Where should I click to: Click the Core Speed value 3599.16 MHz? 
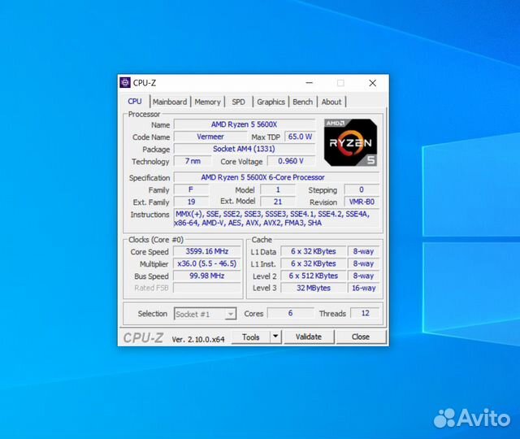click(x=207, y=251)
